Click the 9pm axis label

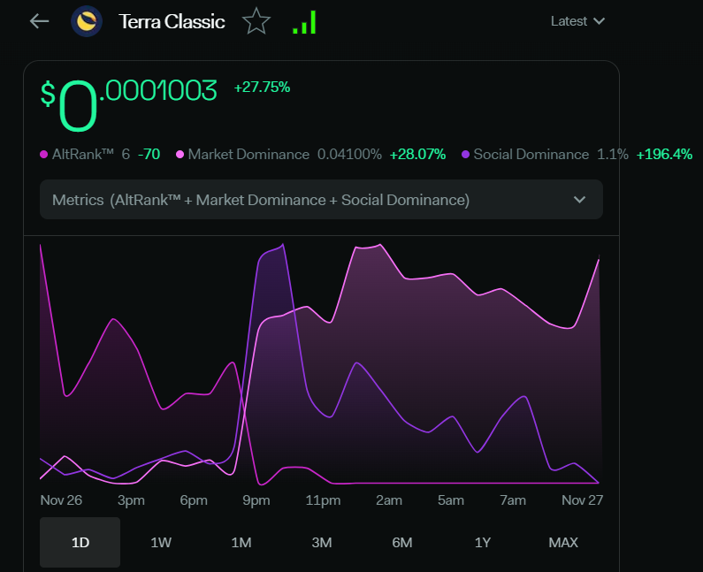point(256,500)
